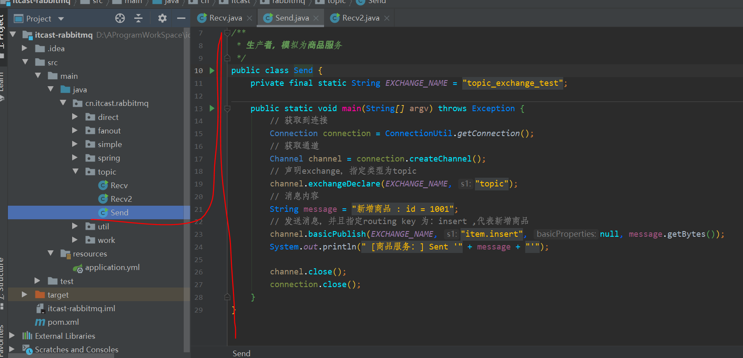Image resolution: width=743 pixels, height=358 pixels.
Task: Select the work package folder
Action: [101, 240]
